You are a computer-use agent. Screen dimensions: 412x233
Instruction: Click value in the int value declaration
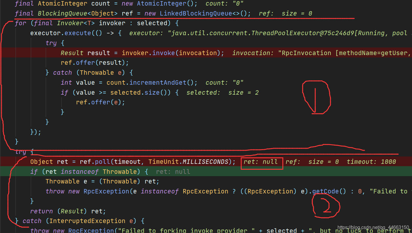pos(85,83)
